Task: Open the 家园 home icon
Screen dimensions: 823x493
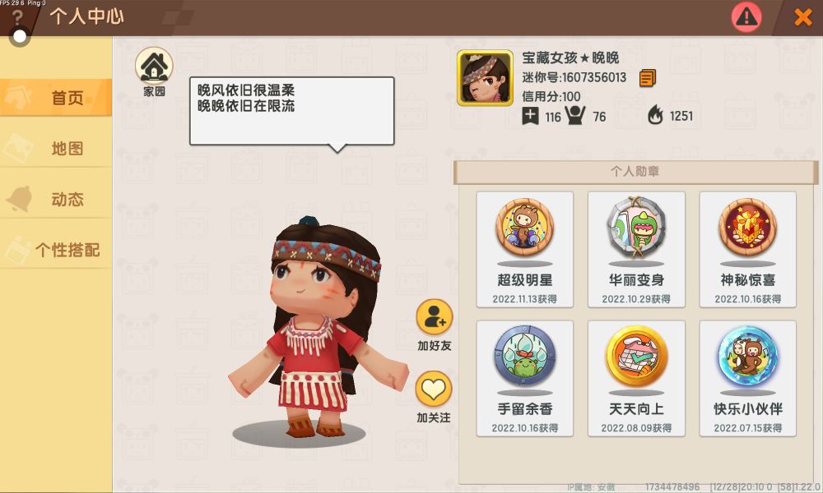Action: point(154,66)
